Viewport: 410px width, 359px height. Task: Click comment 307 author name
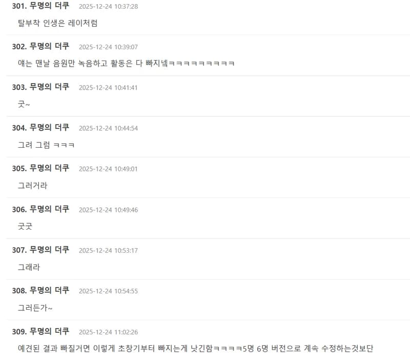click(x=49, y=250)
